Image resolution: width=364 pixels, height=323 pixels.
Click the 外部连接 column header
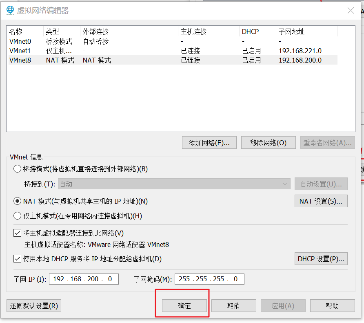[x=129, y=31]
